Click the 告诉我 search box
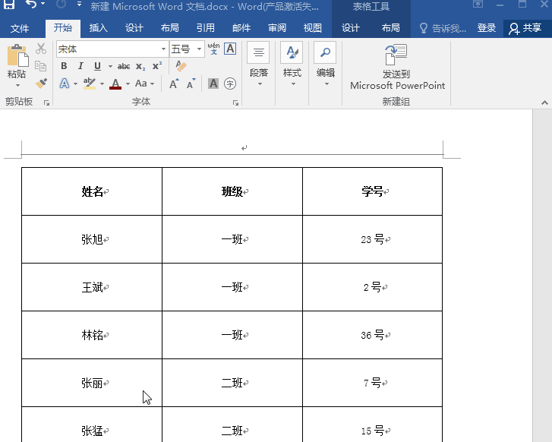Image resolution: width=552 pixels, height=442 pixels. pos(443,28)
